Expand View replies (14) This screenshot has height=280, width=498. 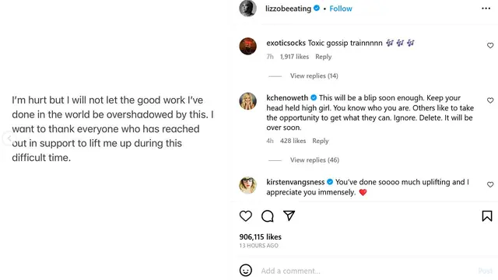point(314,76)
